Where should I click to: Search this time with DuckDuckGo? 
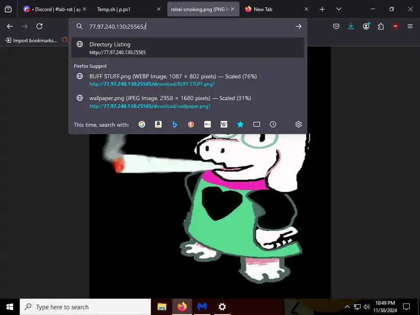pyautogui.click(x=191, y=124)
